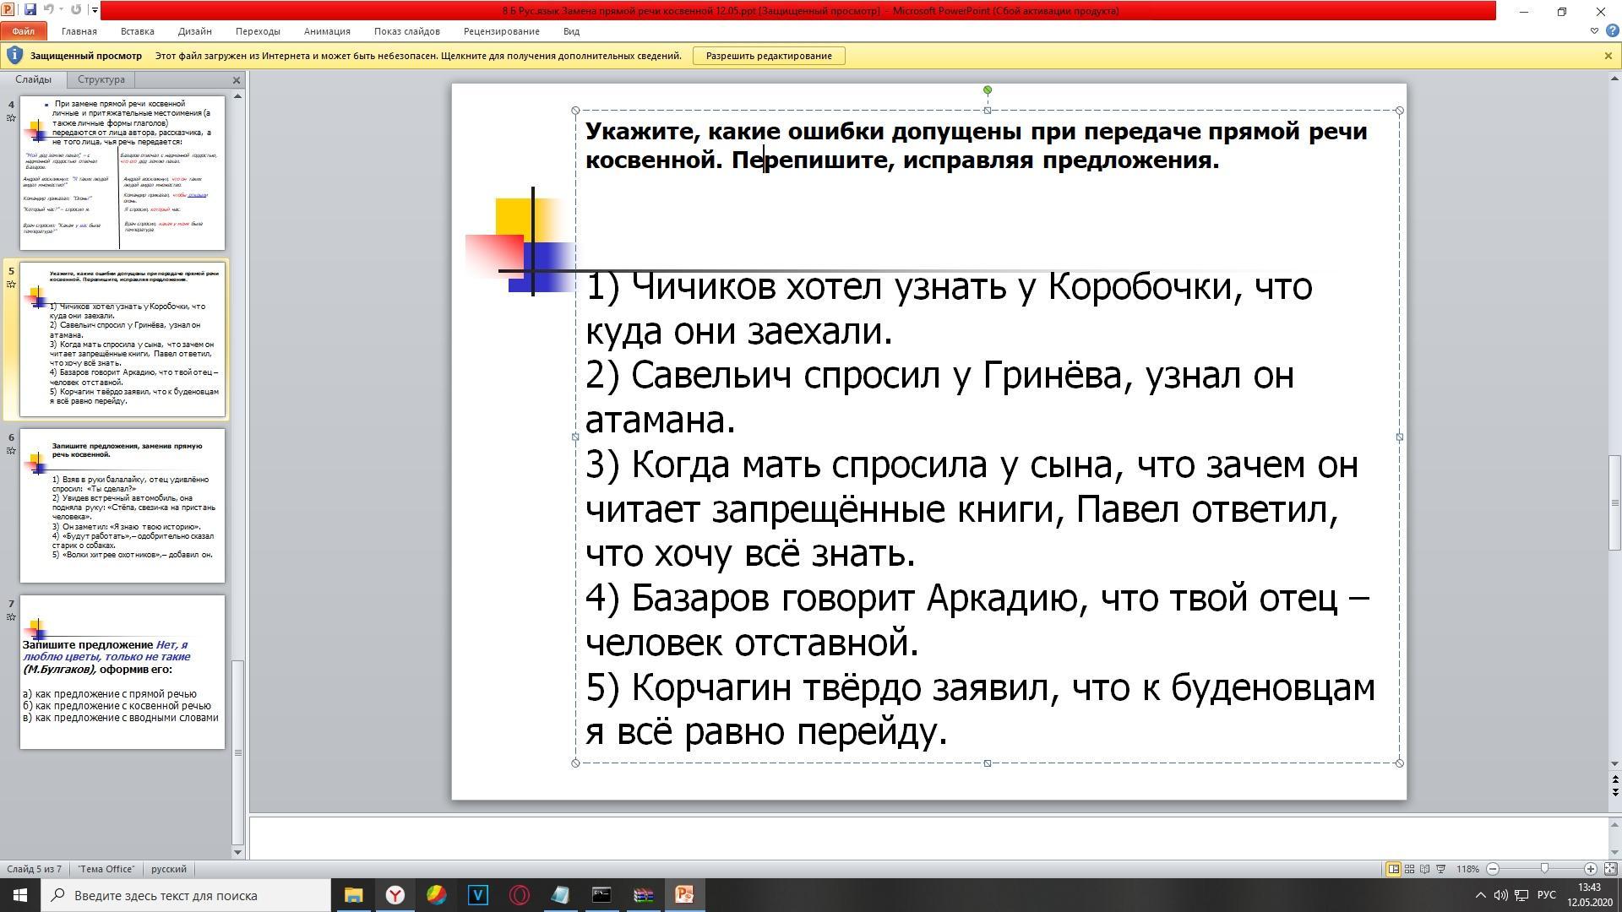Toggle ribbon minimize arrow near Help

1594,31
